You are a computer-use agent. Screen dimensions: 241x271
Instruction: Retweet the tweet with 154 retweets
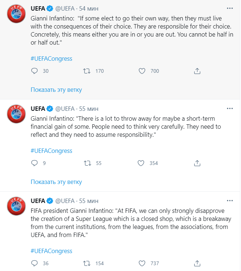pos(87,263)
